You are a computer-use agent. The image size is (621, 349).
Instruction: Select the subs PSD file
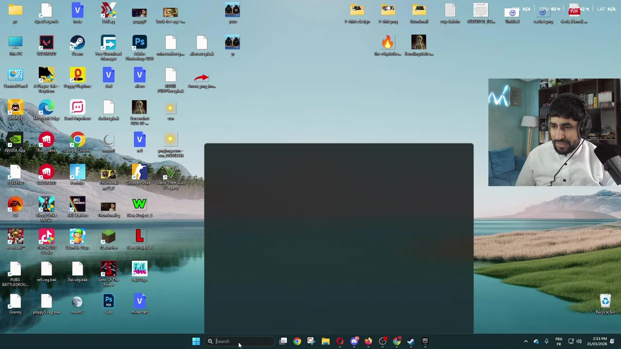108,304
